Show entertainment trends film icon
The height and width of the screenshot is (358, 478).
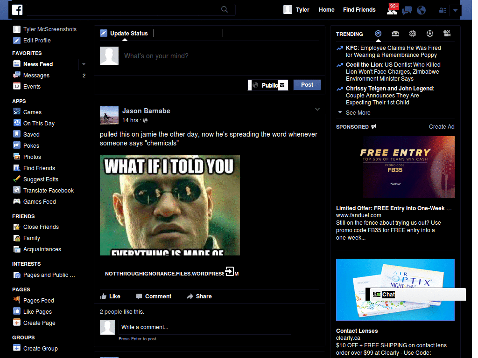tap(447, 34)
